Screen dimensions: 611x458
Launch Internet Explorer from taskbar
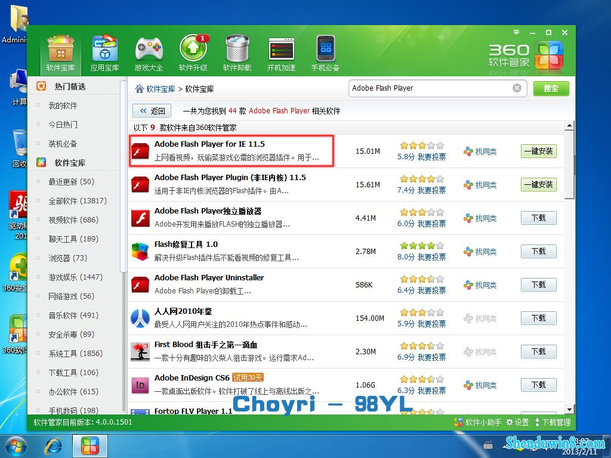[x=53, y=446]
